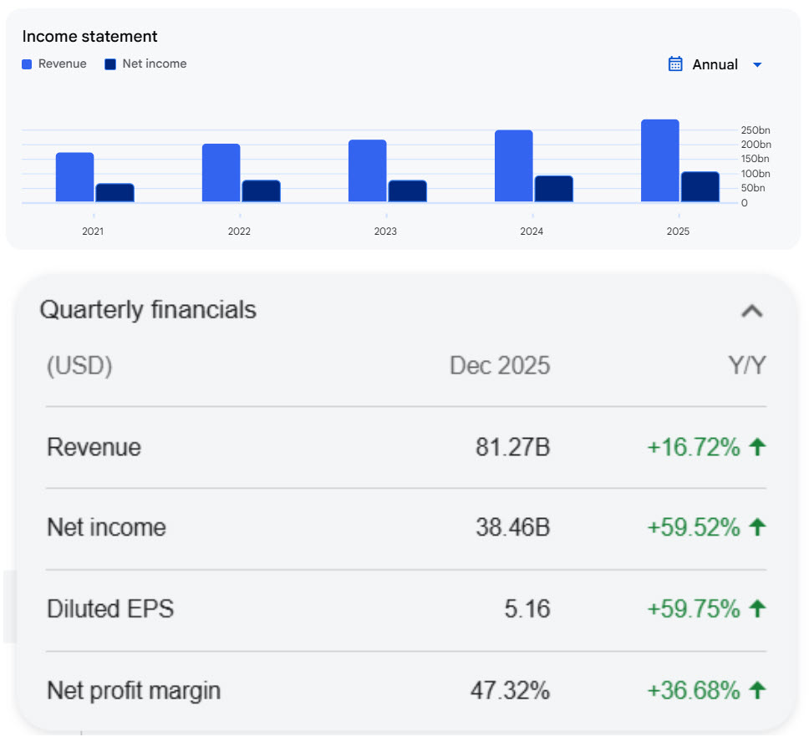Select the Revenue row label
The height and width of the screenshot is (747, 809).
coord(94,447)
